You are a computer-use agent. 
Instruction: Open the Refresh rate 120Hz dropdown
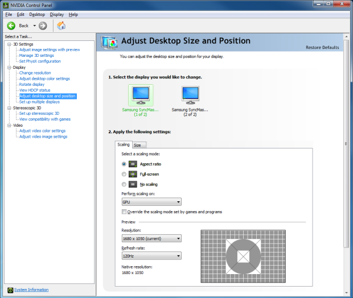click(151, 256)
